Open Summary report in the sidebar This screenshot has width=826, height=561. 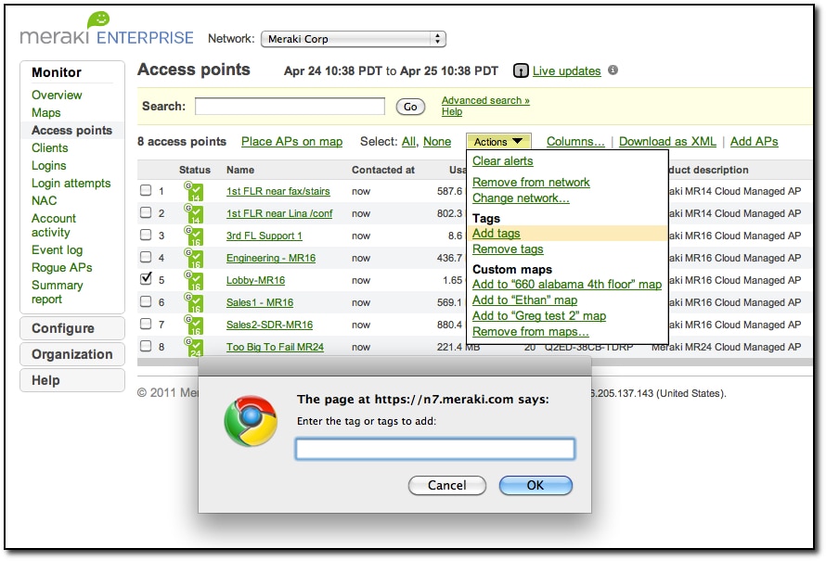pos(57,292)
